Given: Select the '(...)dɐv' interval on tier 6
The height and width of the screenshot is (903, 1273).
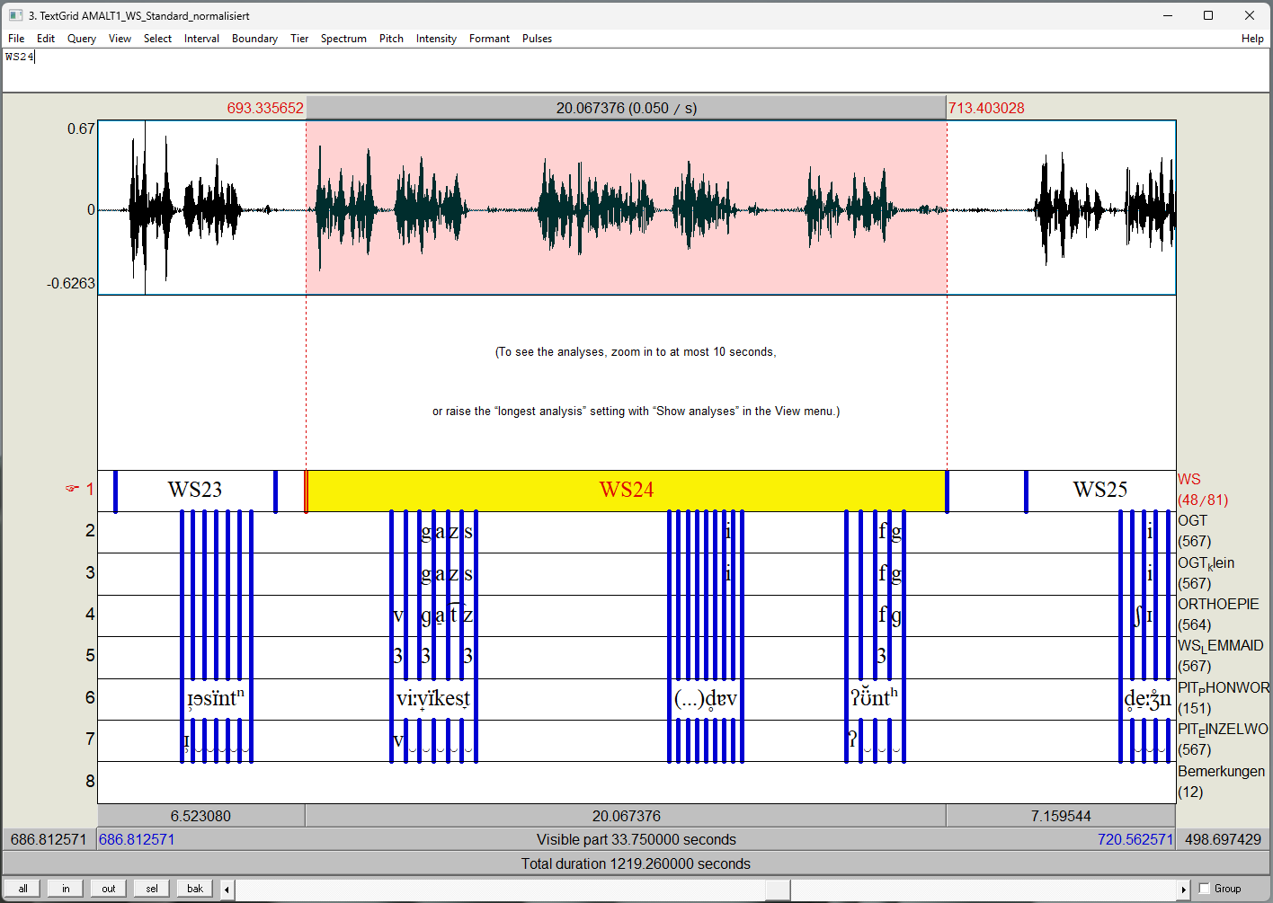Looking at the screenshot, I should click(x=706, y=698).
